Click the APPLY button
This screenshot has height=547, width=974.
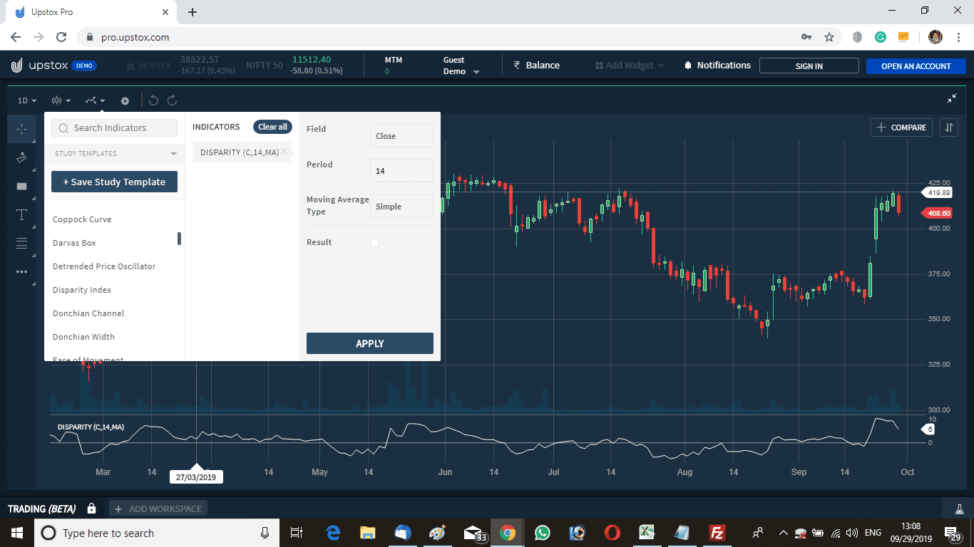(369, 343)
